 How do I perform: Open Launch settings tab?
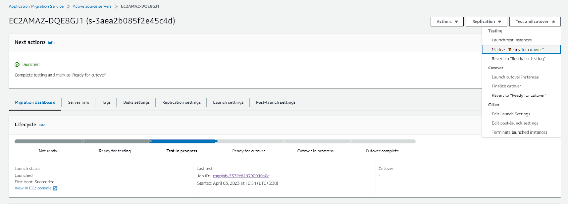(228, 102)
